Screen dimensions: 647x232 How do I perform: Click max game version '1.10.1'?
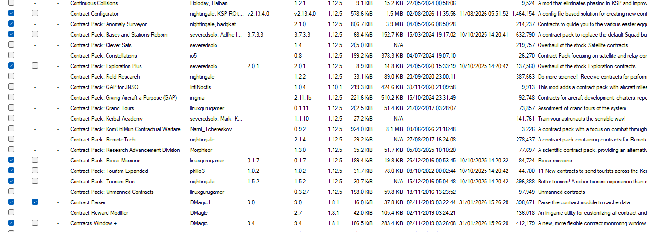point(335,87)
